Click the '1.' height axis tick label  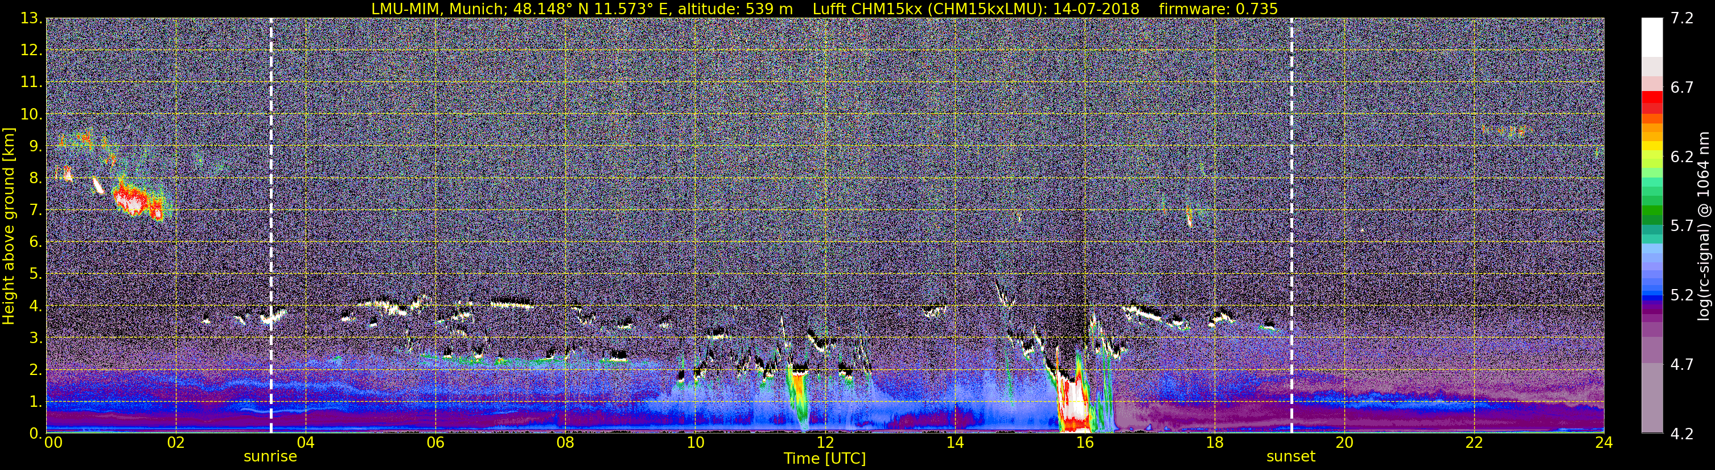coord(36,402)
